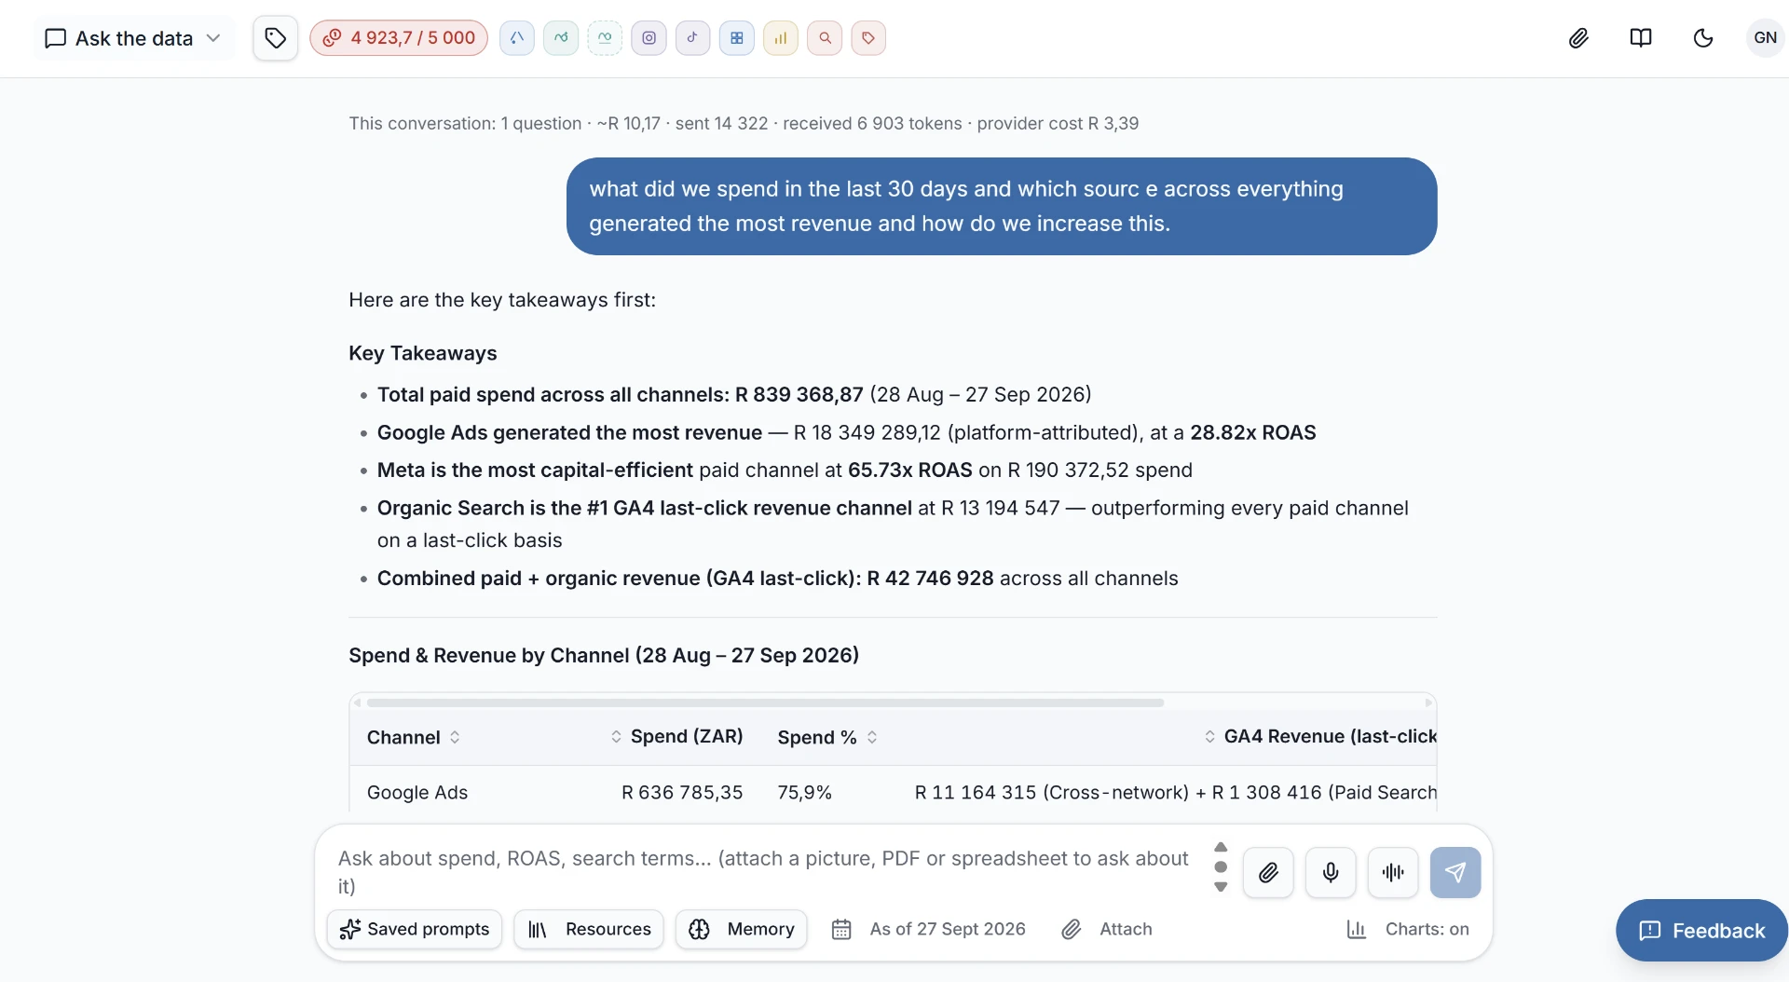
Task: Select the red magnifier search source icon
Action: pyautogui.click(x=825, y=38)
